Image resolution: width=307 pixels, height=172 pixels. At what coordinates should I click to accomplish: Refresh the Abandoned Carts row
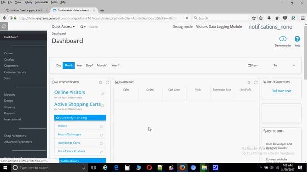[x=101, y=143]
